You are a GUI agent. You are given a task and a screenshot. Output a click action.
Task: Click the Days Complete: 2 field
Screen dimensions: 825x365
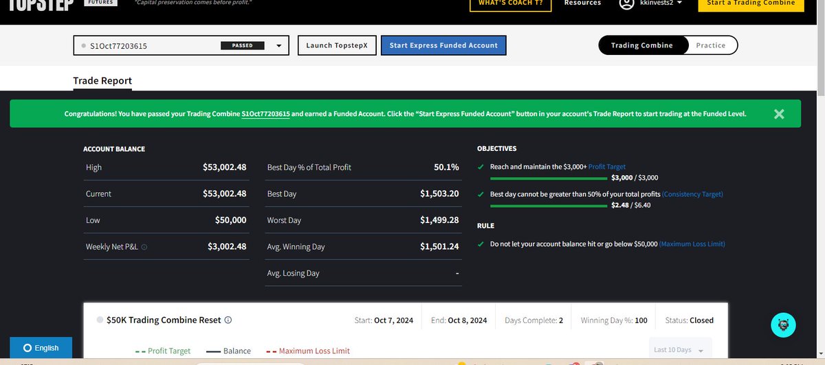(x=534, y=320)
